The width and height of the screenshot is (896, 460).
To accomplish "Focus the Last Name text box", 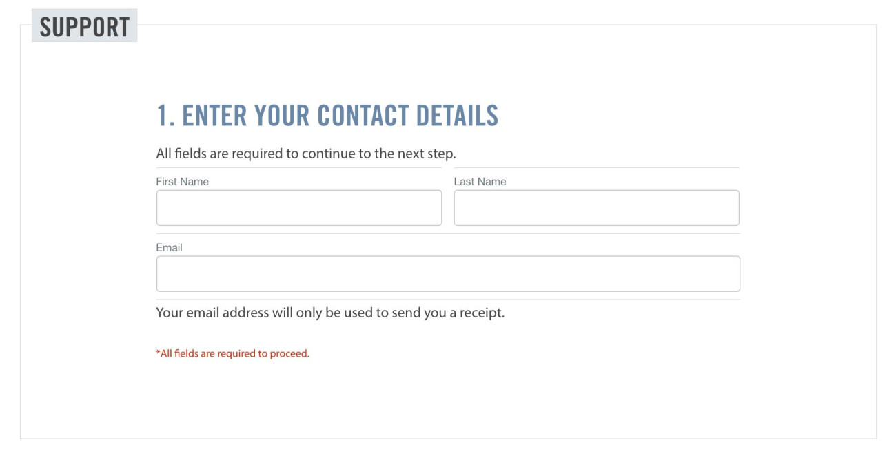I will [x=596, y=208].
